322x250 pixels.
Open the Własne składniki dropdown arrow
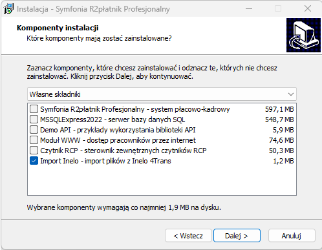[291, 94]
